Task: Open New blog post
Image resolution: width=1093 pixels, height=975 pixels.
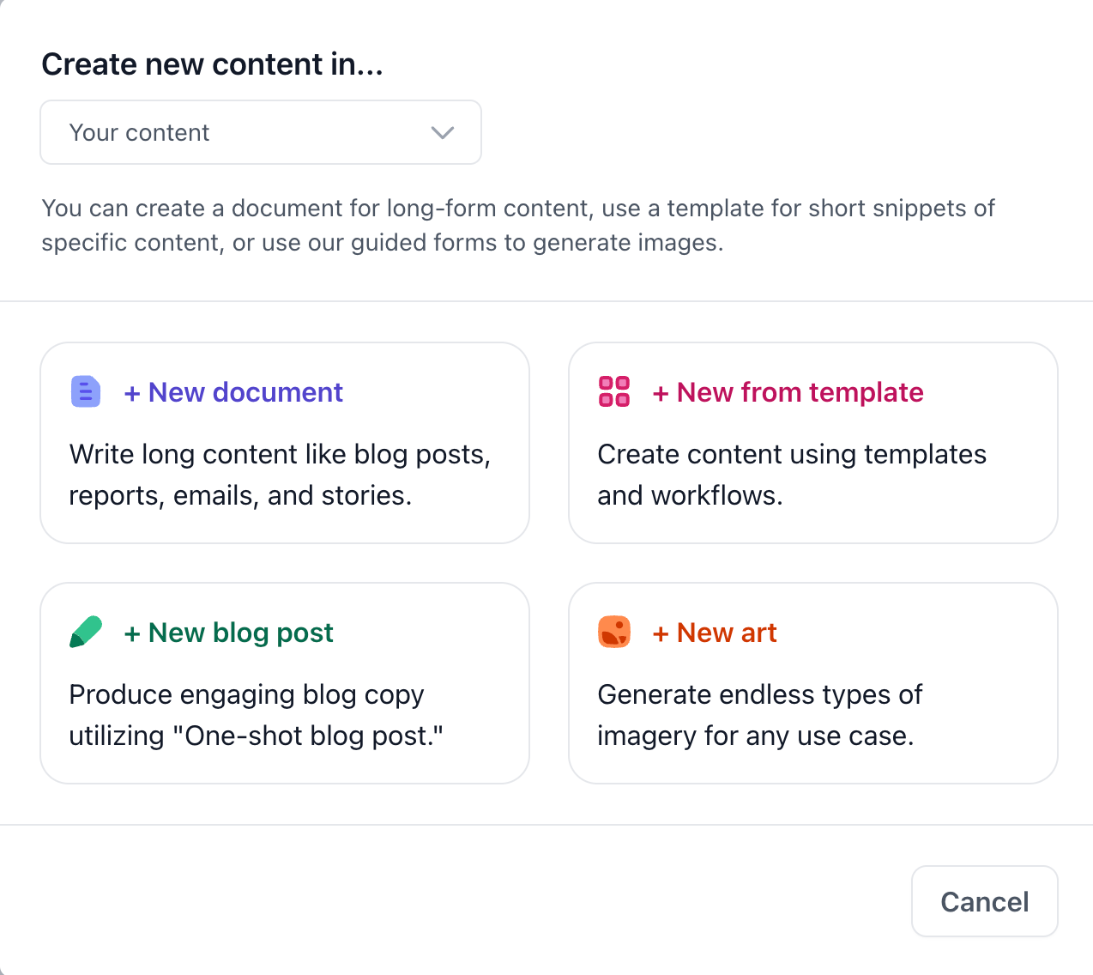Action: tap(228, 633)
